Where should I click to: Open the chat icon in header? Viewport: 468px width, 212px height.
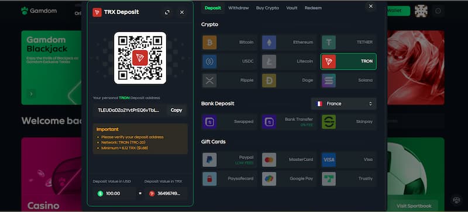click(438, 11)
